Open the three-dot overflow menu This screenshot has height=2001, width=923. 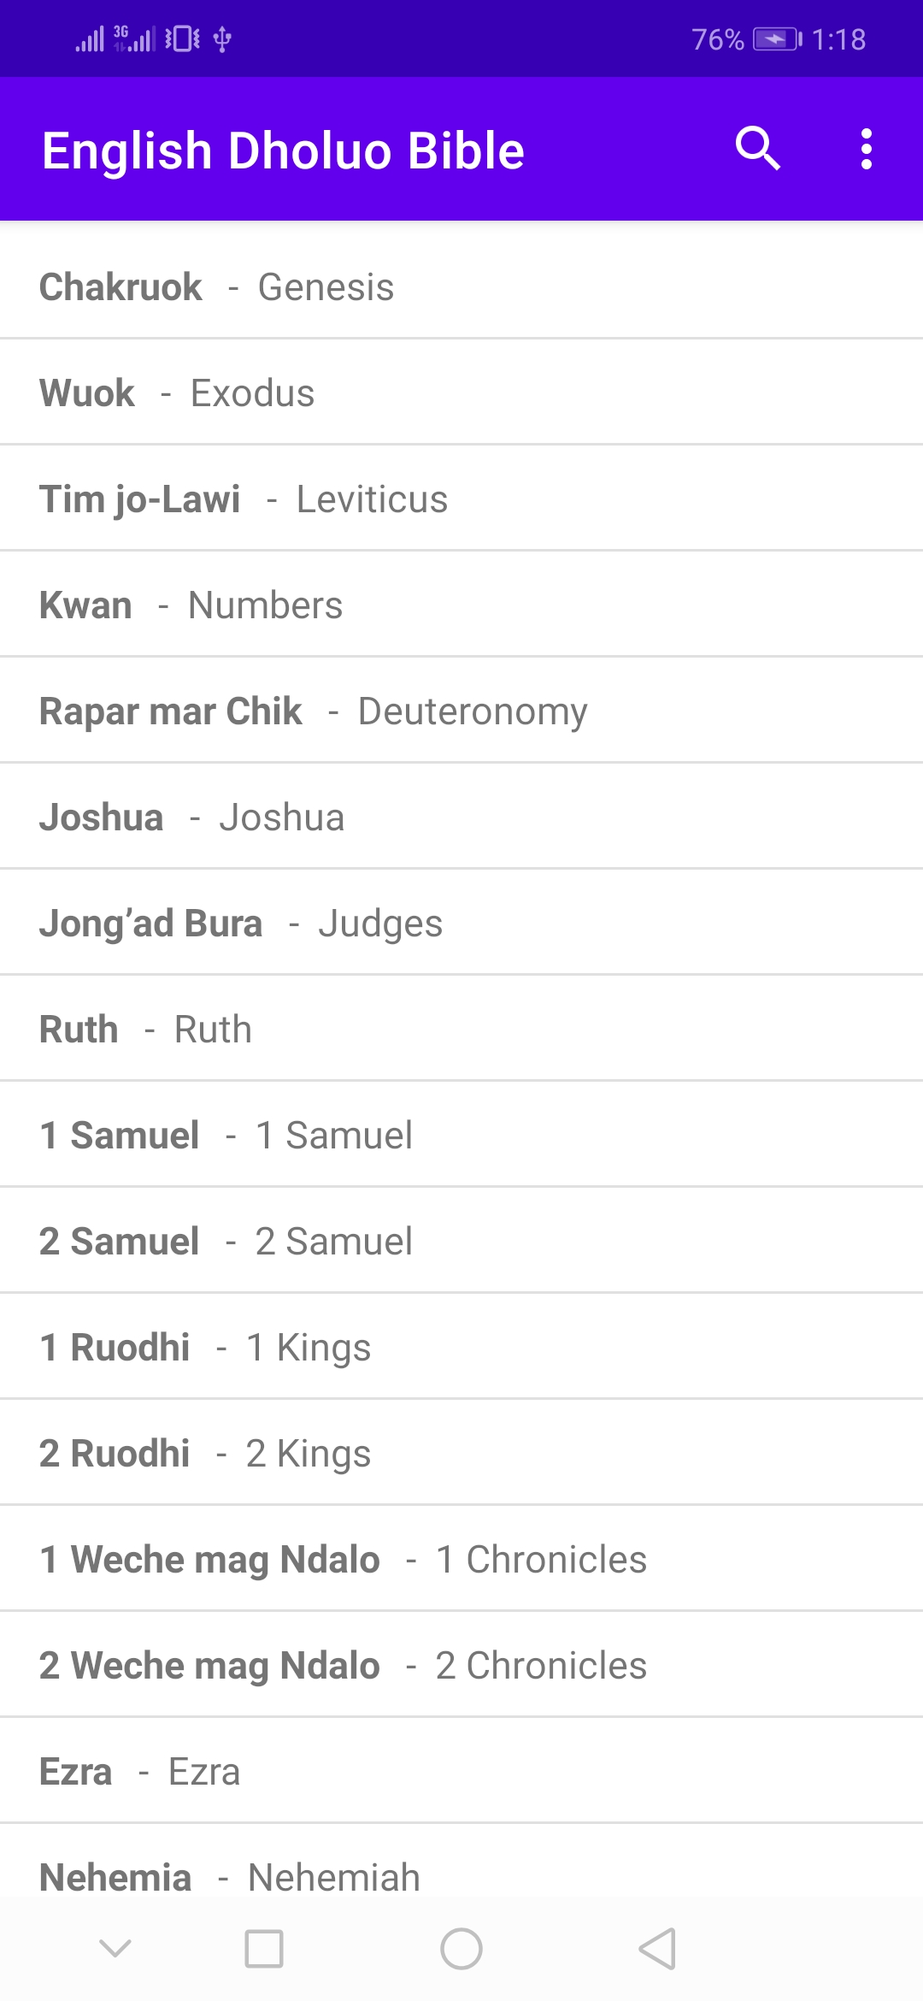pos(866,150)
